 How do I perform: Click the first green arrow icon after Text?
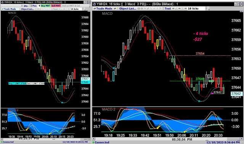(x=173, y=8)
